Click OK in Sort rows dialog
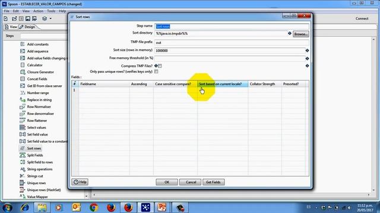This screenshot has width=380, height=213. click(167, 182)
